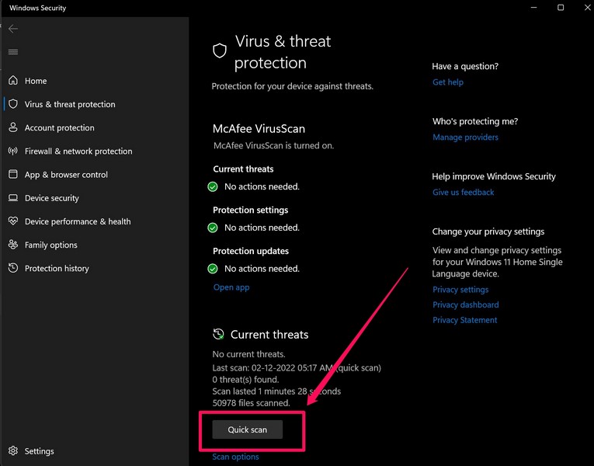Open the Privacy dashboard link
Image resolution: width=594 pixels, height=466 pixels.
tap(465, 305)
